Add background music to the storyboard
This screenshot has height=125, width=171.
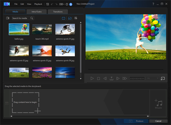[158, 104]
